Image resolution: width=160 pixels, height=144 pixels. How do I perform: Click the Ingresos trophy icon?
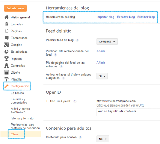coord(7,59)
